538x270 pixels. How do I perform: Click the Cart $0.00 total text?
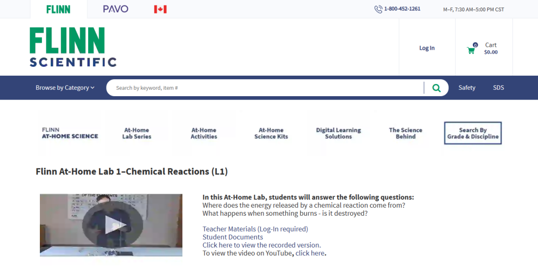coord(491,52)
